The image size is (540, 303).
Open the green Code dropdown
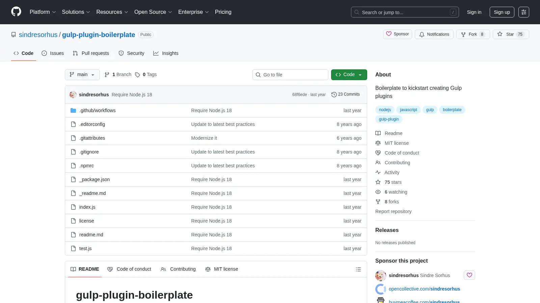[x=349, y=75]
